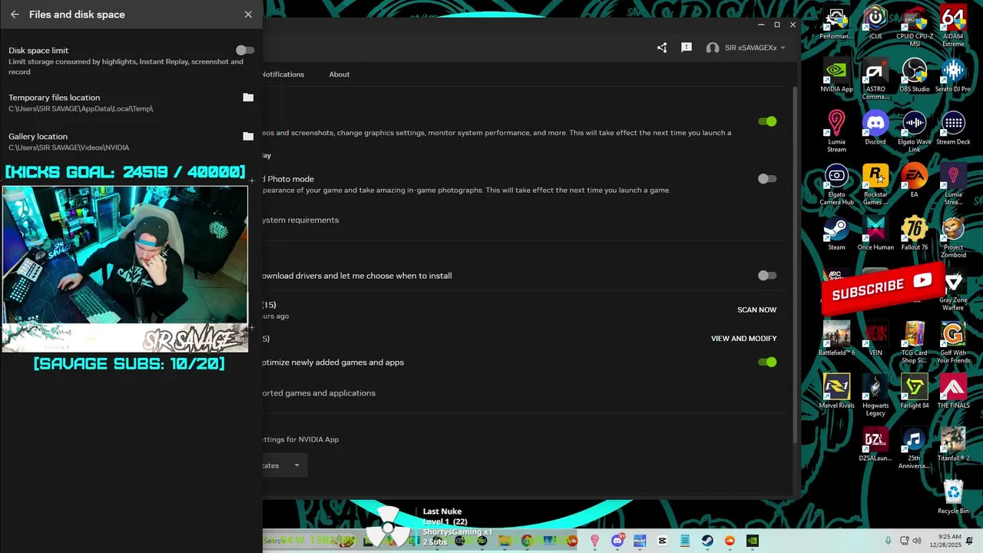
Task: Click the NVIDIA App window vertical scrollbar
Action: [796, 264]
